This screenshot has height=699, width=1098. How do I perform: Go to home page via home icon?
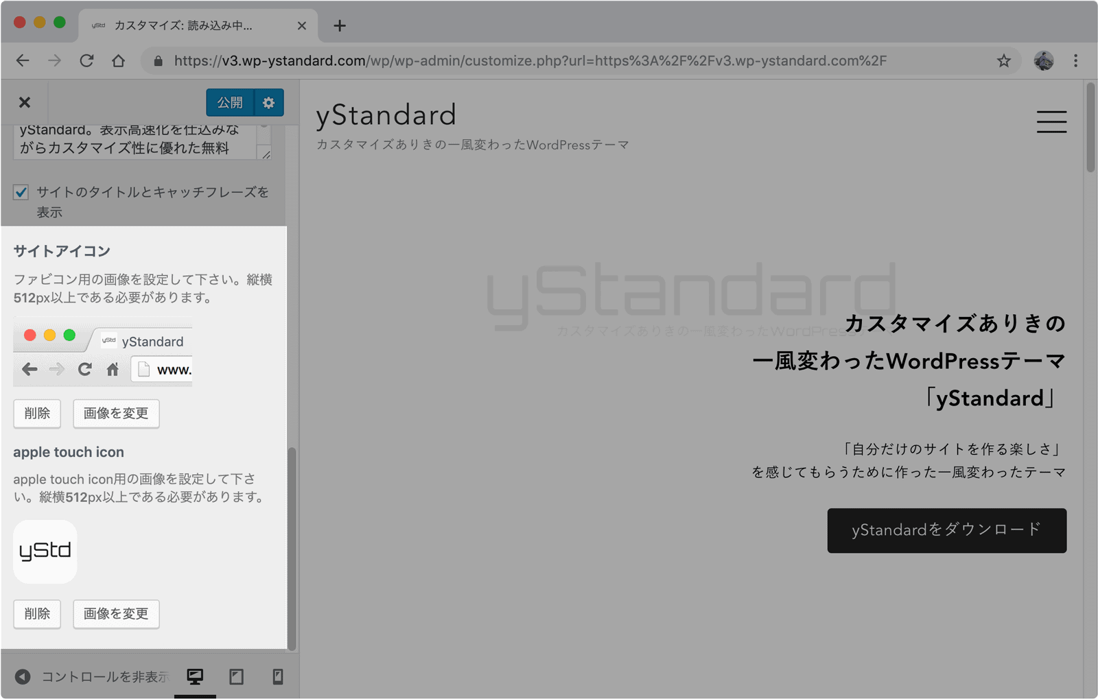coord(119,61)
